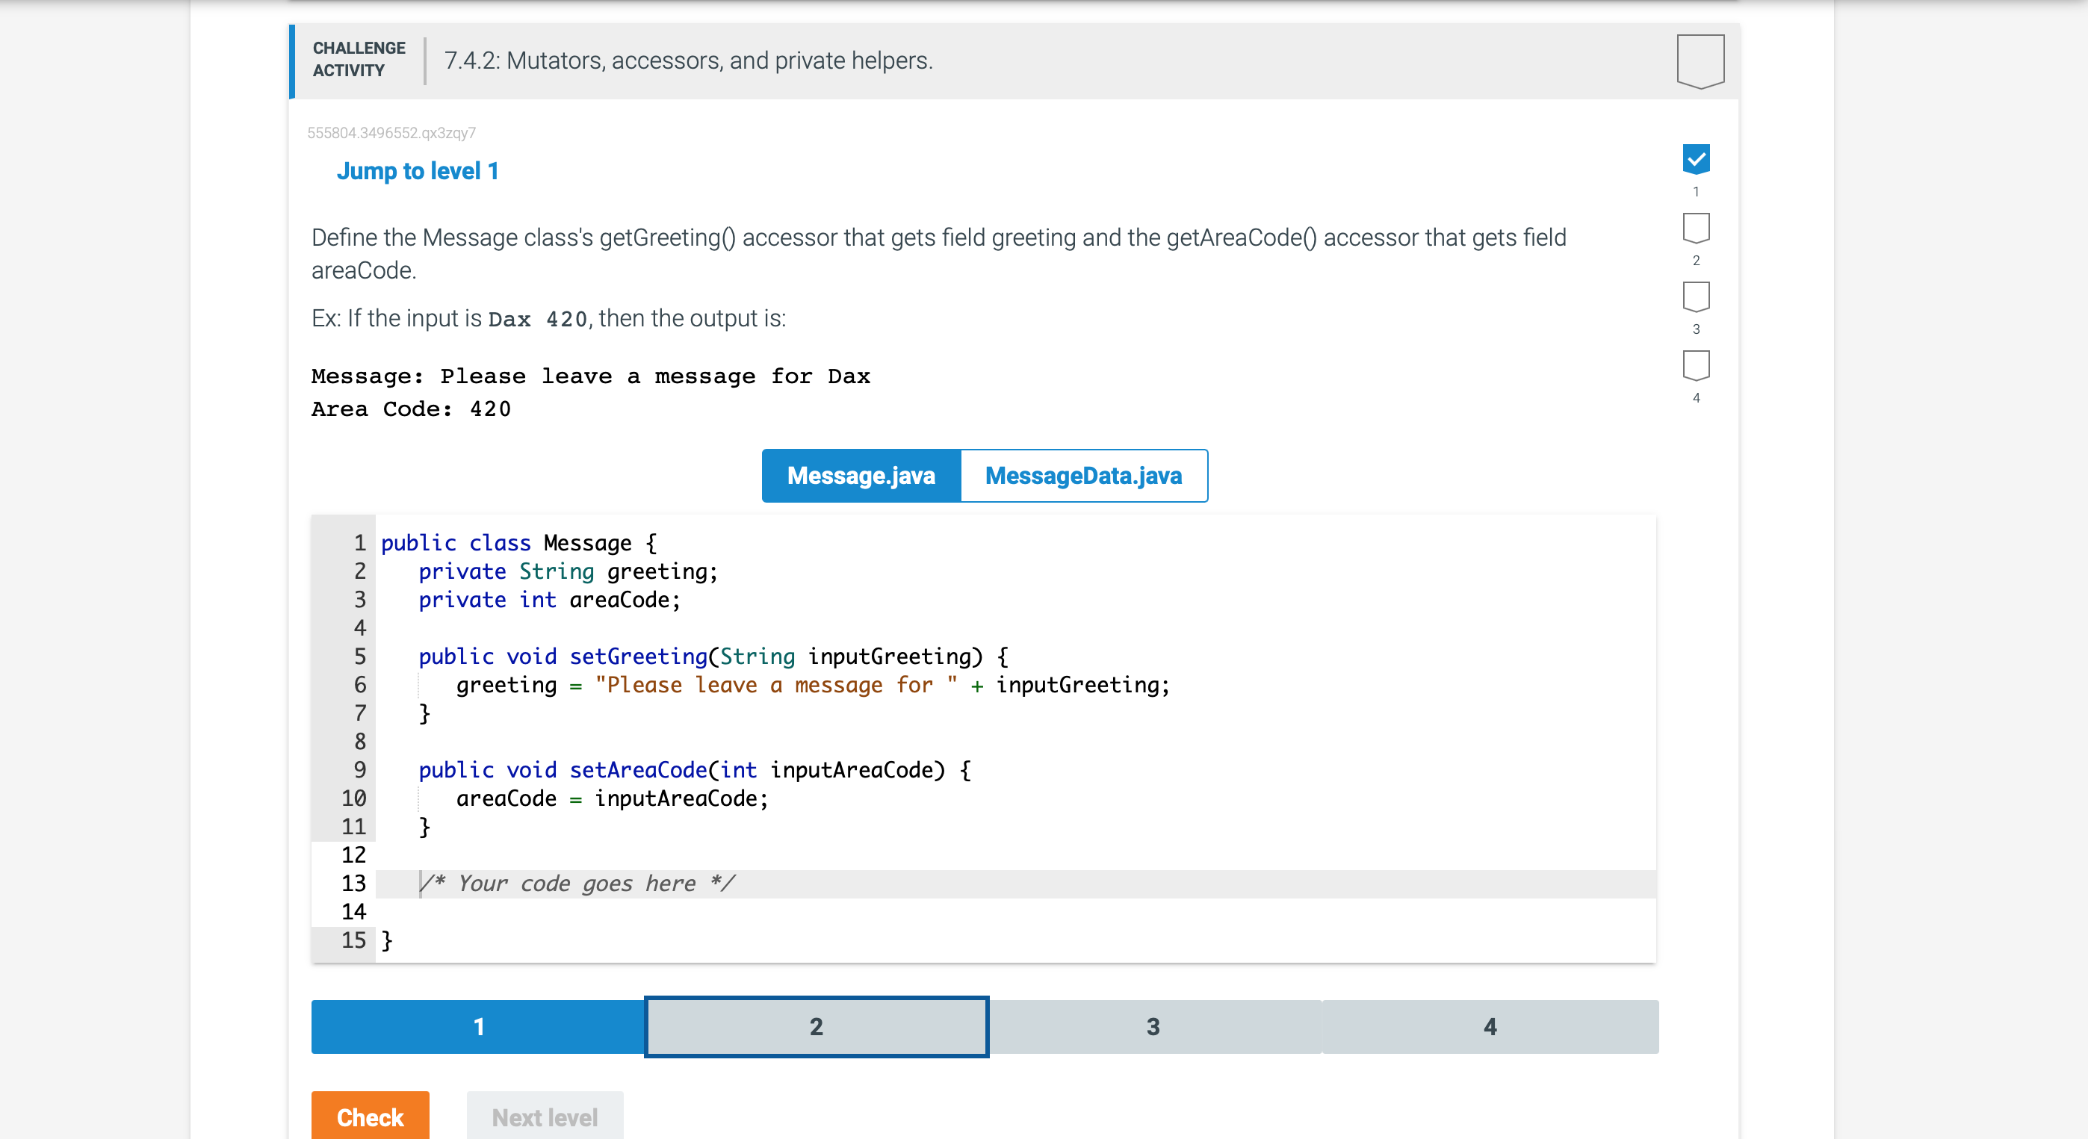Click the orange Check button

coord(370,1117)
